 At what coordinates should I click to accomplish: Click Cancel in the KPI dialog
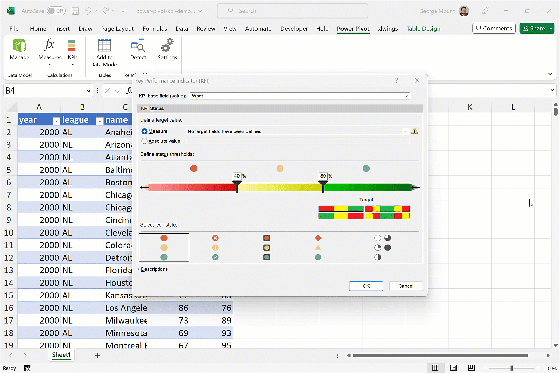pos(405,286)
